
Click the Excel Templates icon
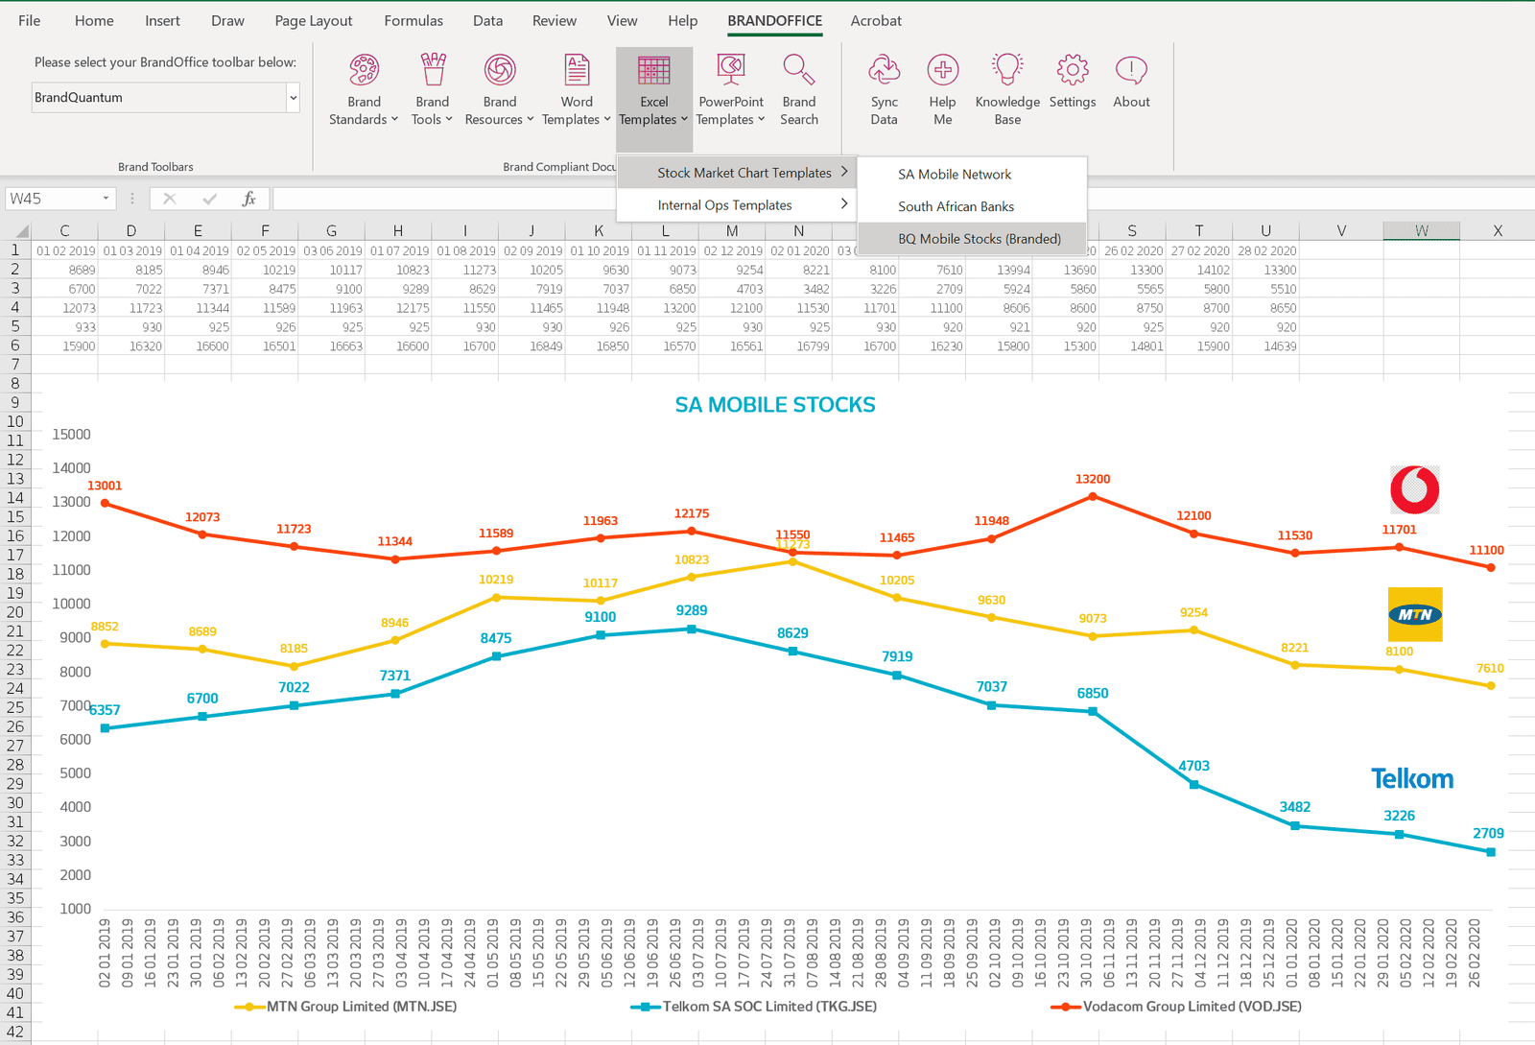click(654, 71)
